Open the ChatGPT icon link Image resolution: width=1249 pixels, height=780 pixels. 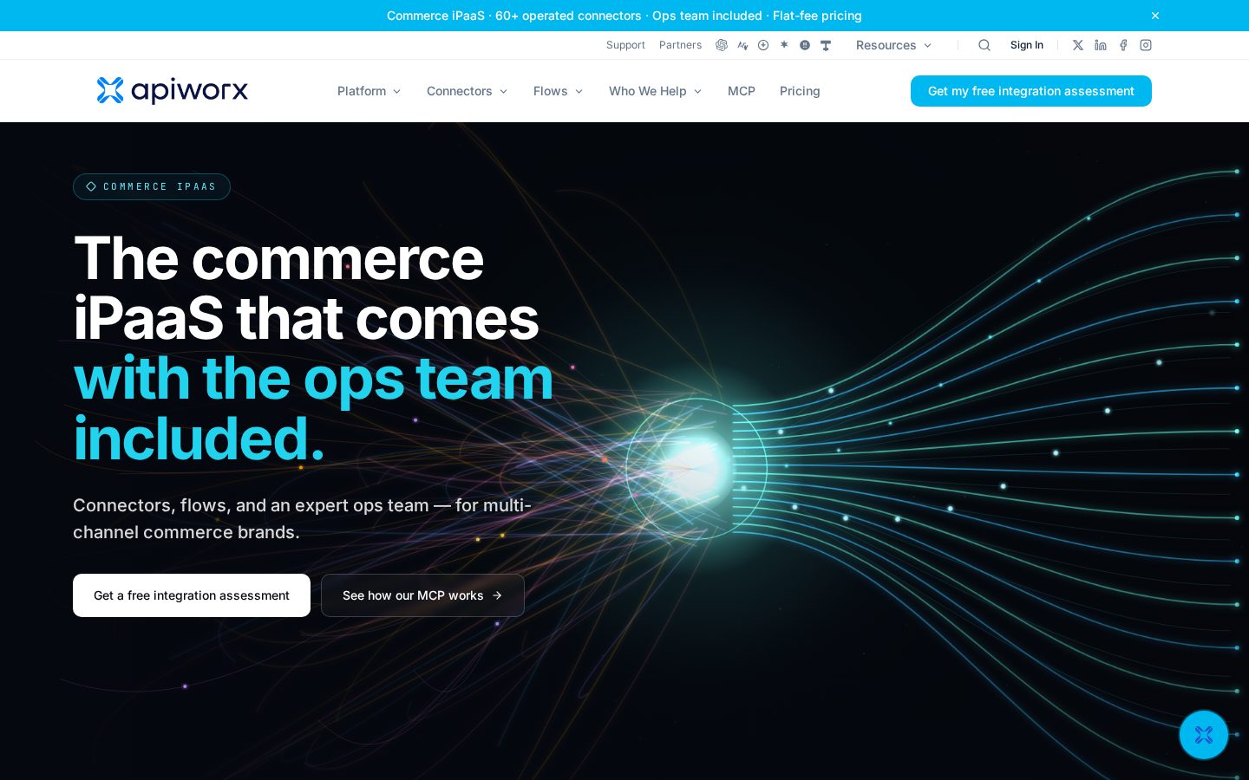722,45
